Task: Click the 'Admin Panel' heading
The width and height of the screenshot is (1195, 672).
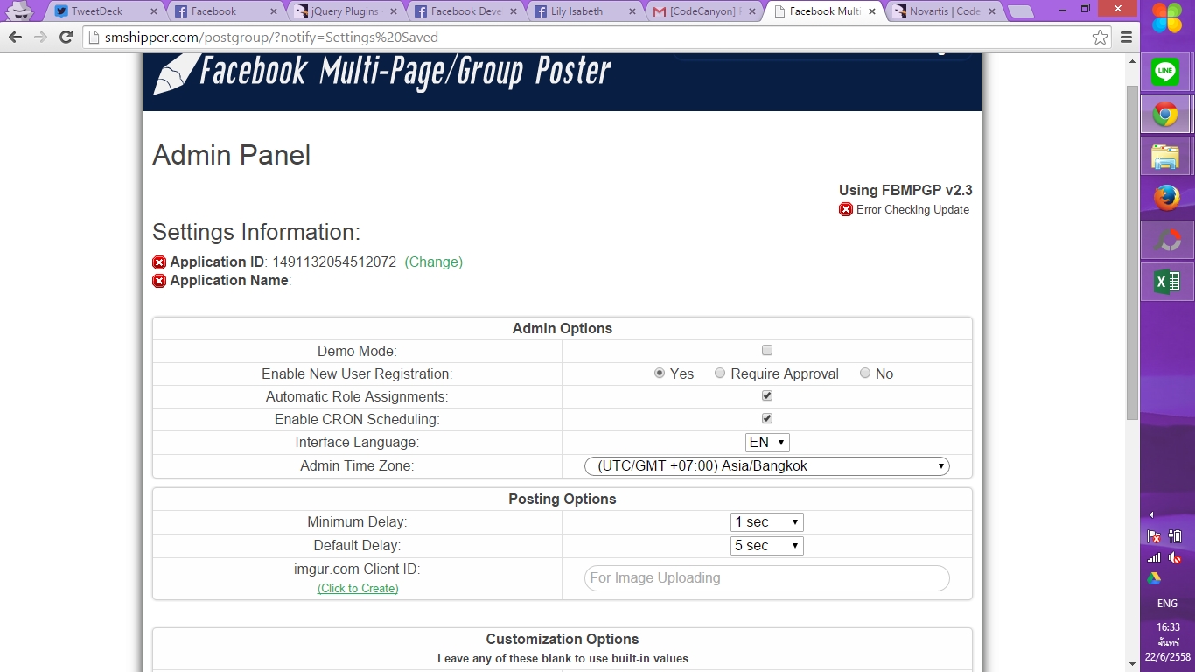Action: [232, 155]
